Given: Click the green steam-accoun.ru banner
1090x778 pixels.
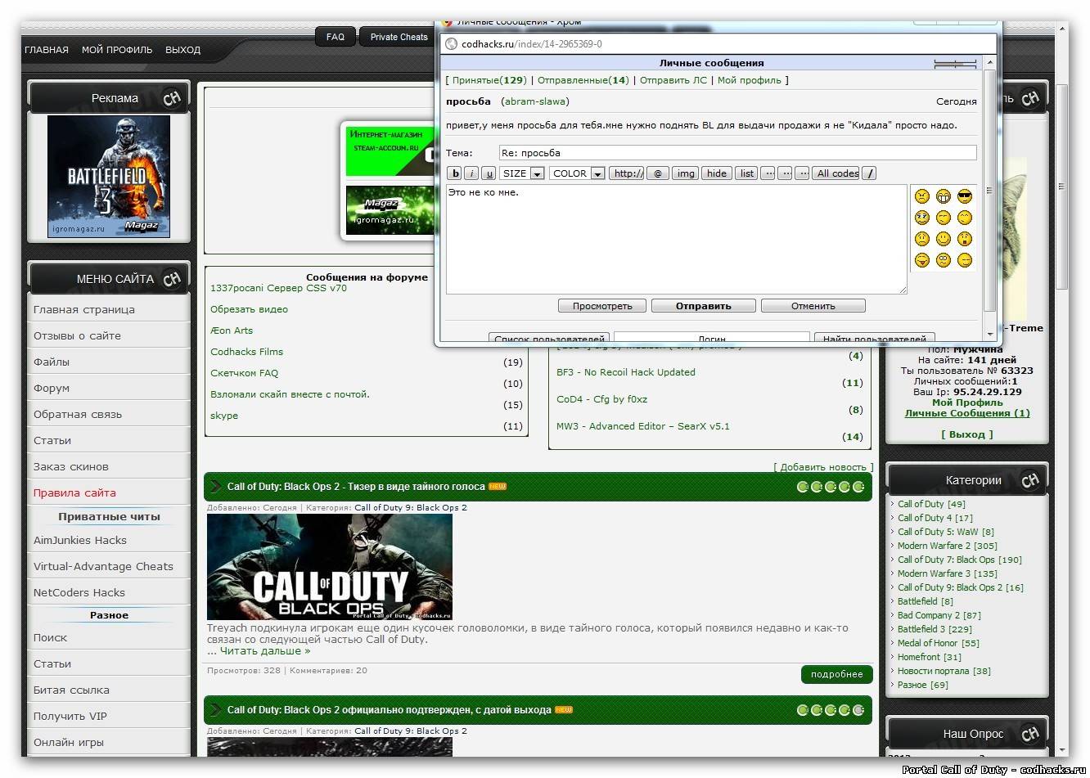Looking at the screenshot, I should [x=390, y=151].
